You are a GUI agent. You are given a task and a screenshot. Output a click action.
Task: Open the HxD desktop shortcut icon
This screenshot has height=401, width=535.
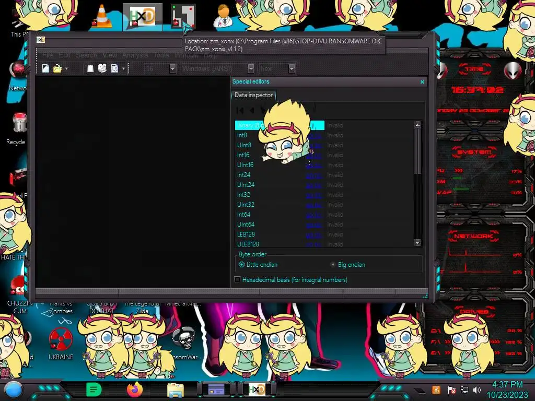(143, 16)
